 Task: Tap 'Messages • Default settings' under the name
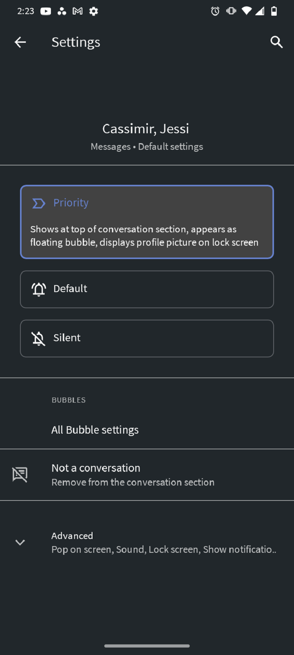(x=147, y=146)
